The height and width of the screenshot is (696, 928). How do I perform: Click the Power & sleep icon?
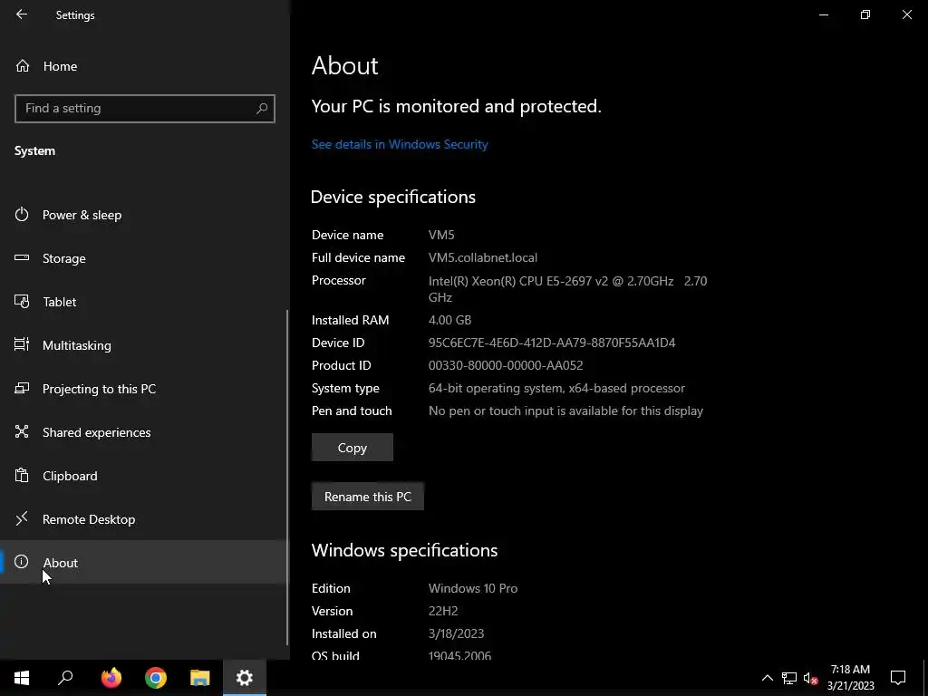[x=22, y=214]
